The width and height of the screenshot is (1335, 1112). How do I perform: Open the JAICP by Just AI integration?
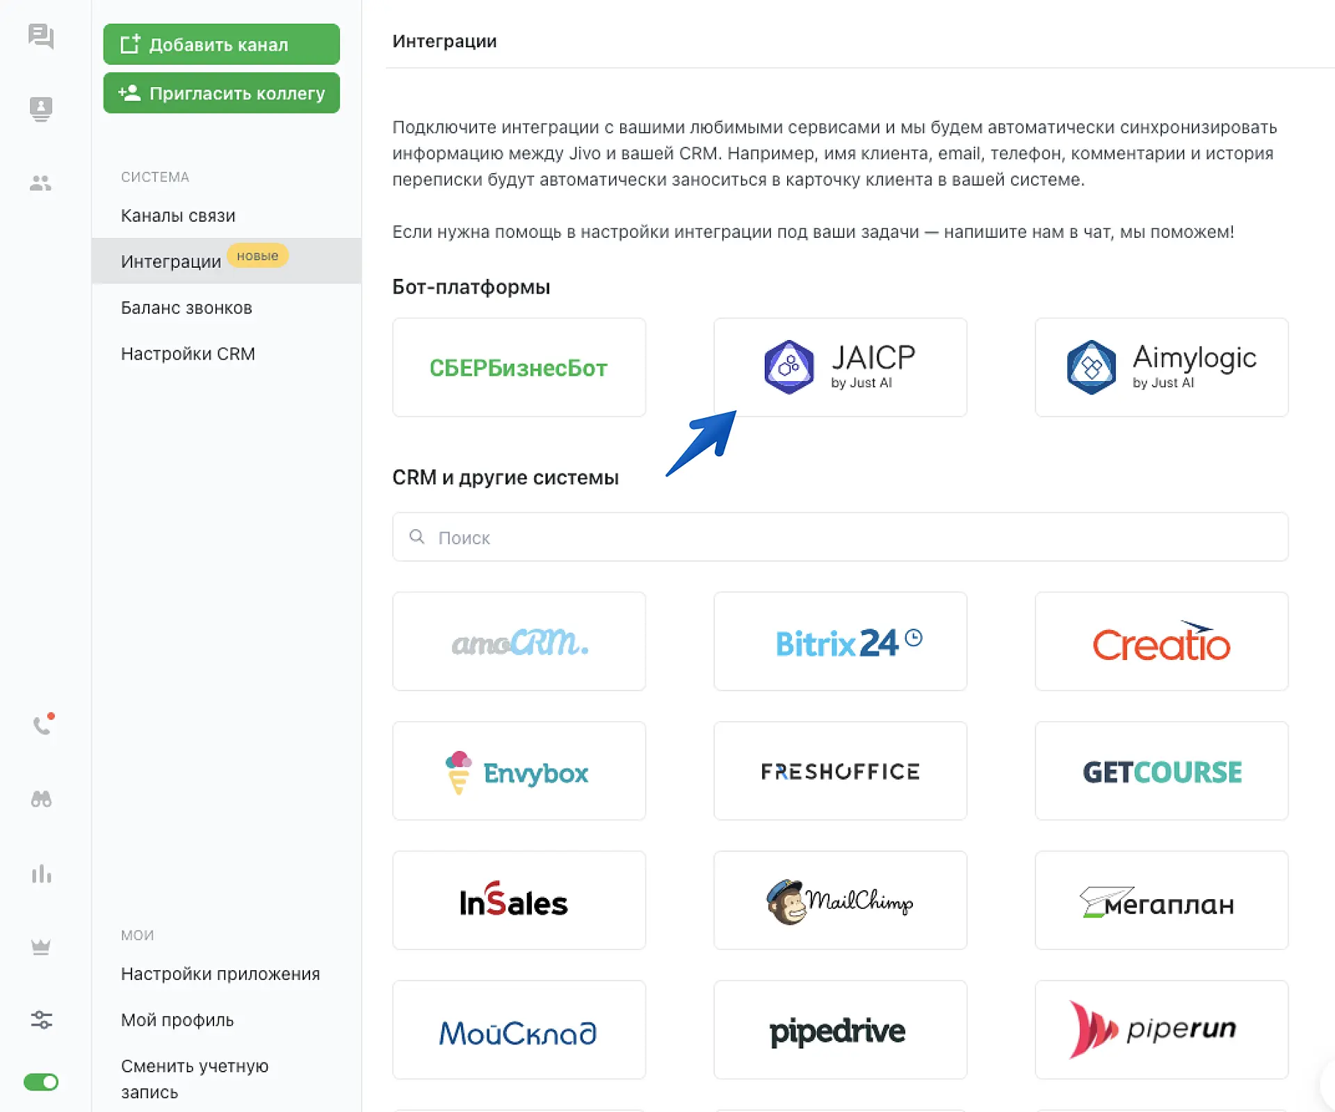(x=840, y=367)
